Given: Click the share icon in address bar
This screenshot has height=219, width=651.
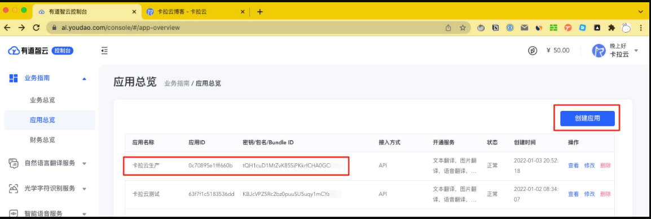Looking at the screenshot, I should coord(448,28).
